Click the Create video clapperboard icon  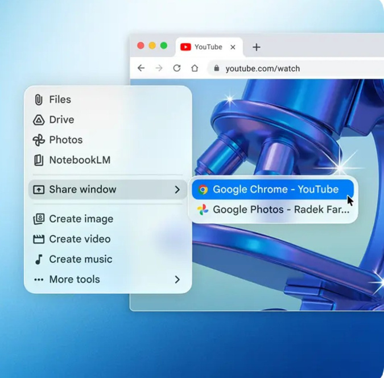pos(39,239)
